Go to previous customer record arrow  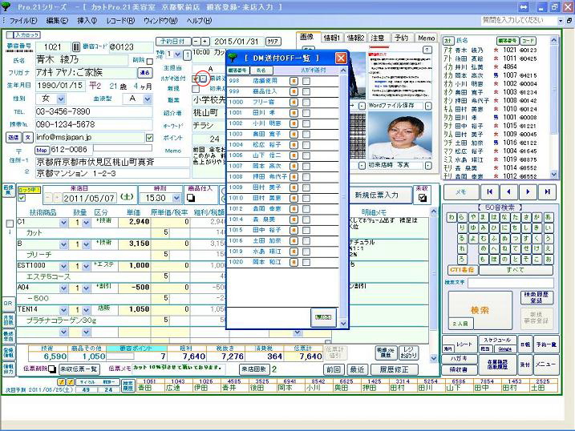pyautogui.click(x=508, y=192)
